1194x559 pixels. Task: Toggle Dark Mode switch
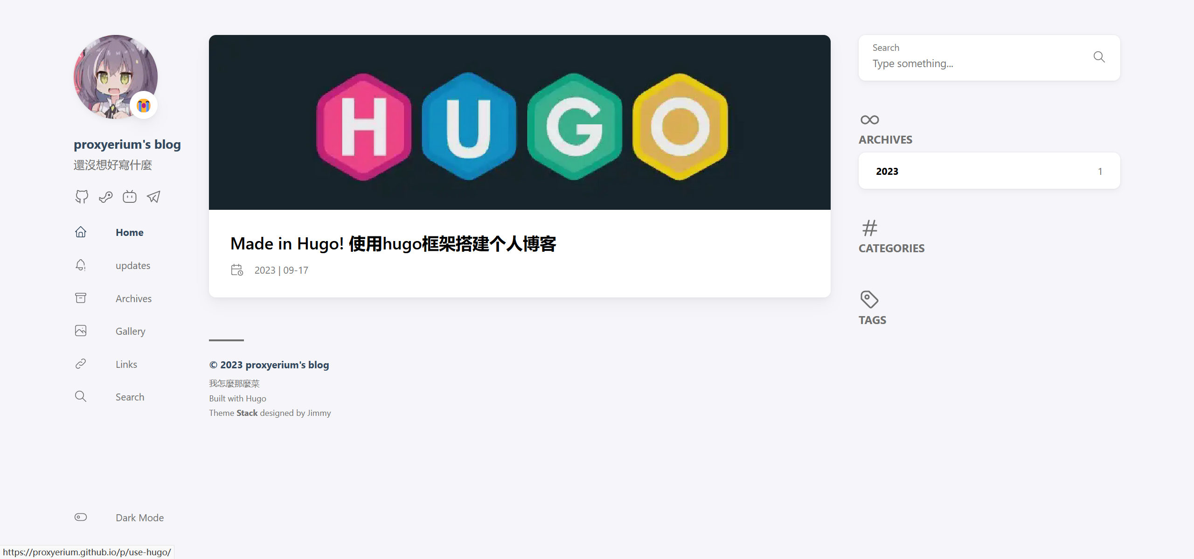[x=81, y=517]
